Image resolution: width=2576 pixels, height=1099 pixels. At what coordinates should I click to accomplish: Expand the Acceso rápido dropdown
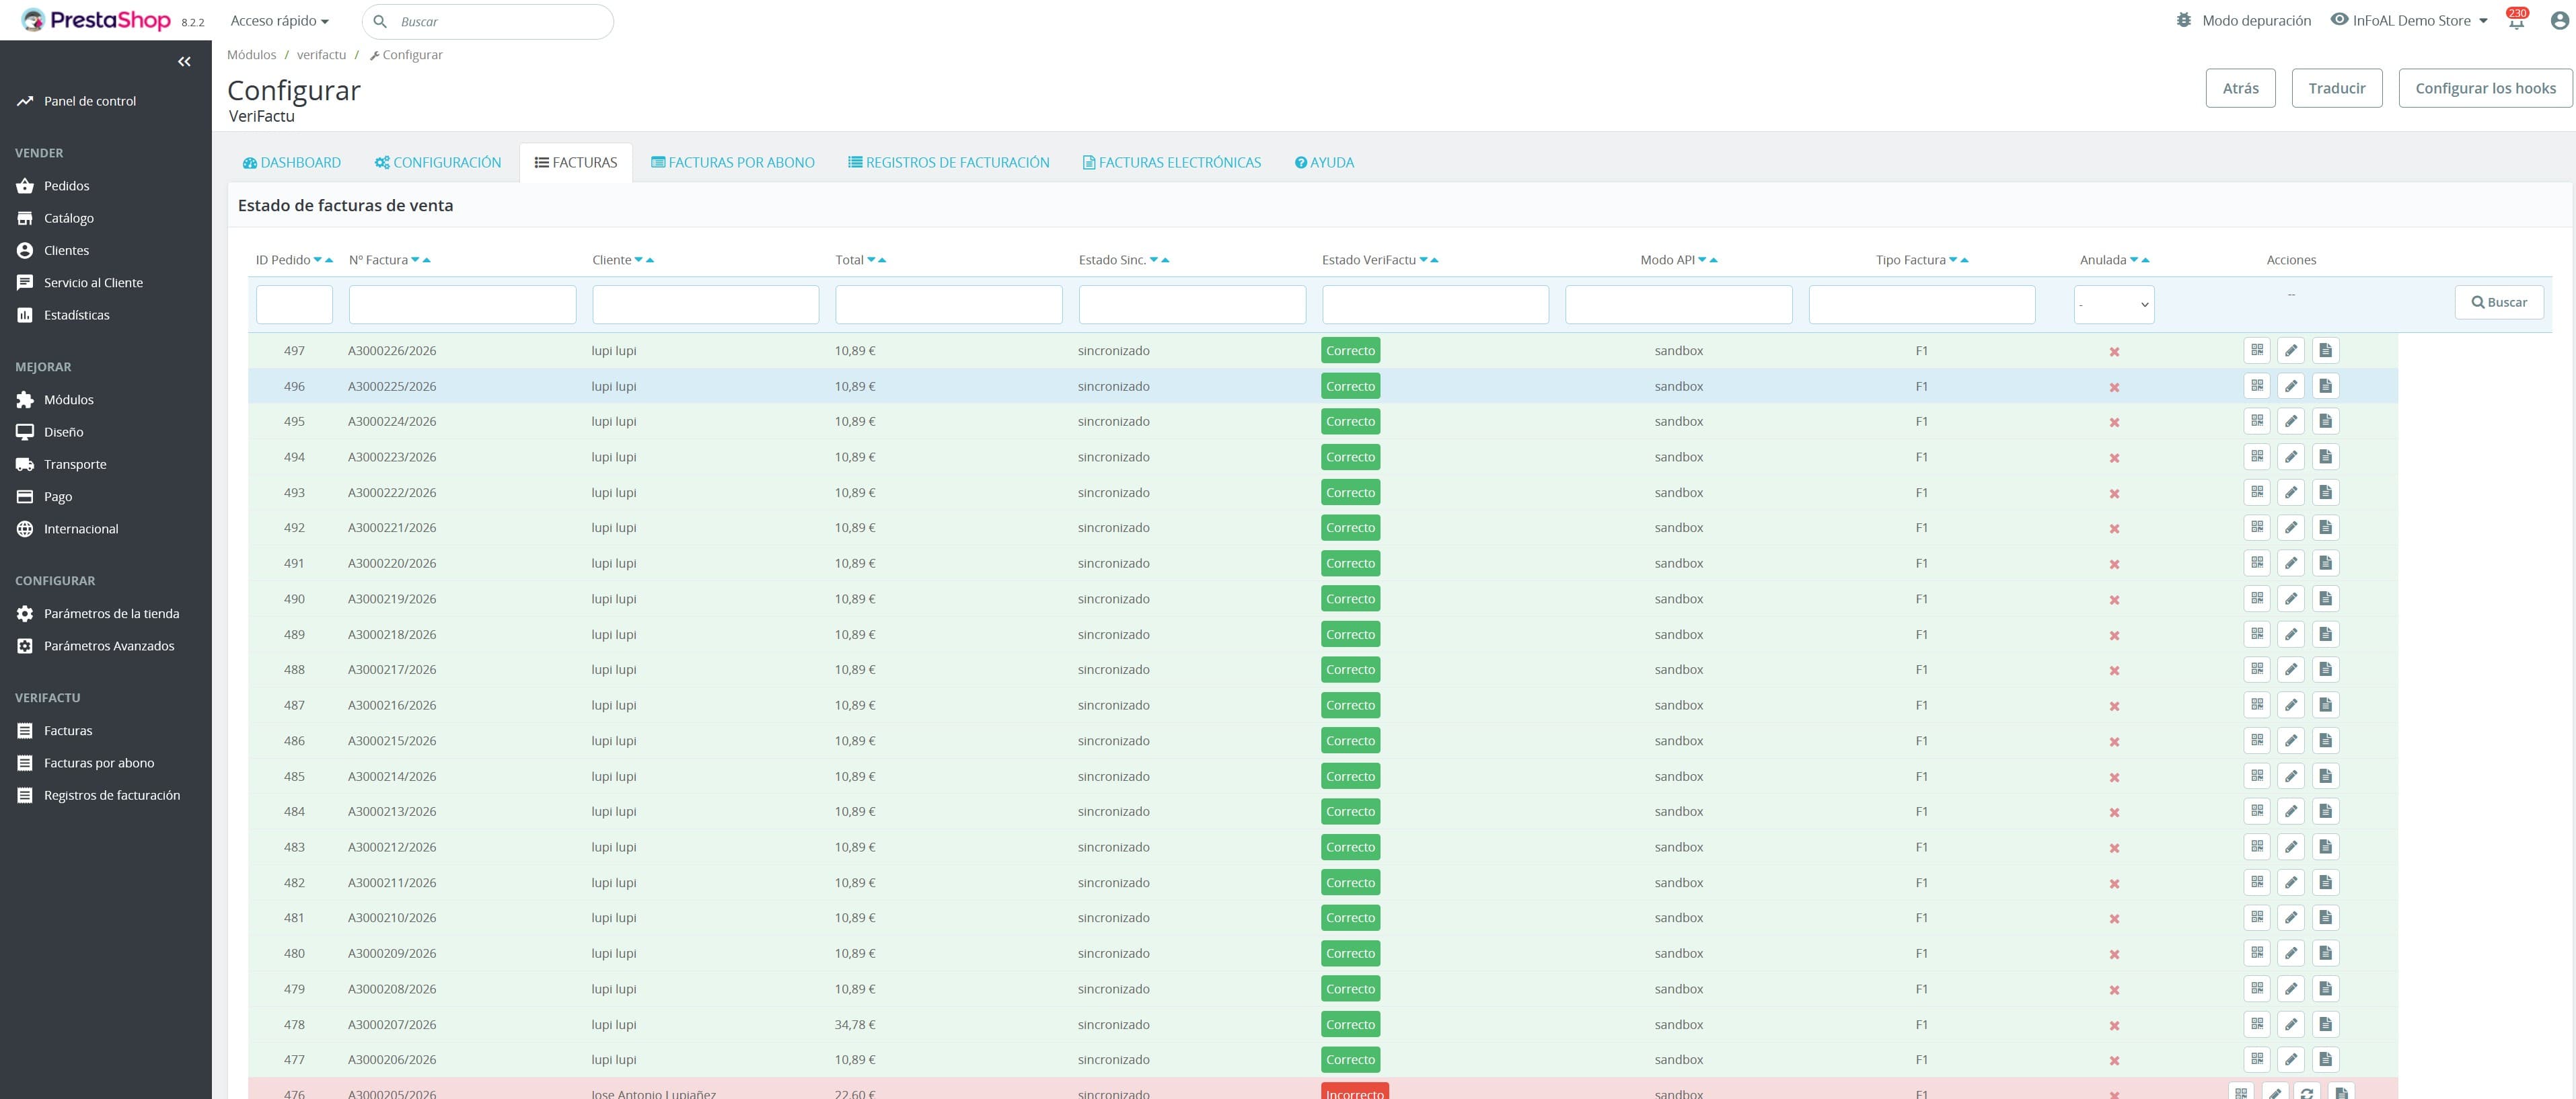pyautogui.click(x=279, y=20)
